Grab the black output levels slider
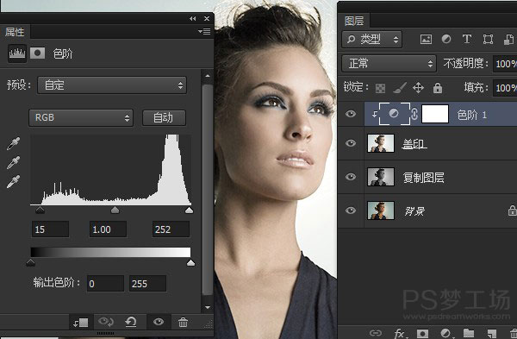The image size is (517, 339). pyautogui.click(x=30, y=262)
